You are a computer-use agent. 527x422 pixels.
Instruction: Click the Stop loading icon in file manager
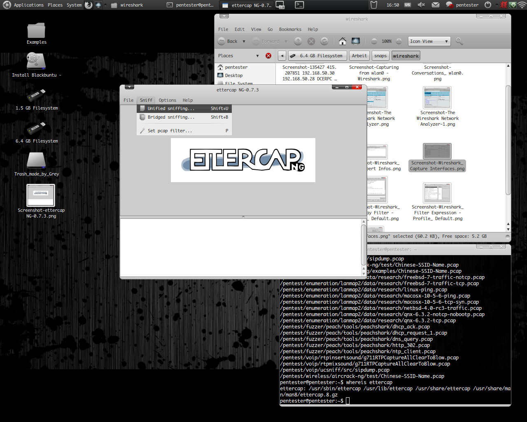[311, 41]
